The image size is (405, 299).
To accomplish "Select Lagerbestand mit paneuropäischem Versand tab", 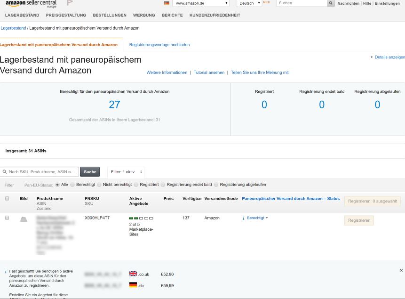I will tap(59, 45).
